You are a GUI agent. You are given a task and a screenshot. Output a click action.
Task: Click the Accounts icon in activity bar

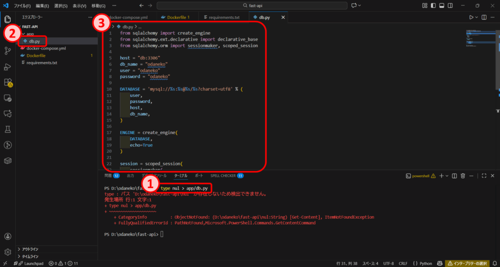[x=8, y=236]
